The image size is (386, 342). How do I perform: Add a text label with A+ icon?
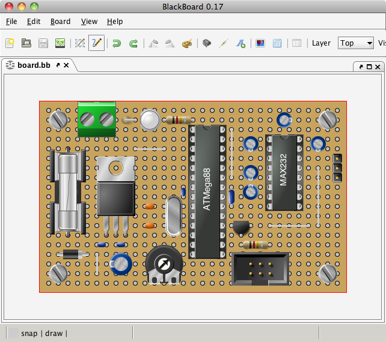[x=240, y=43]
